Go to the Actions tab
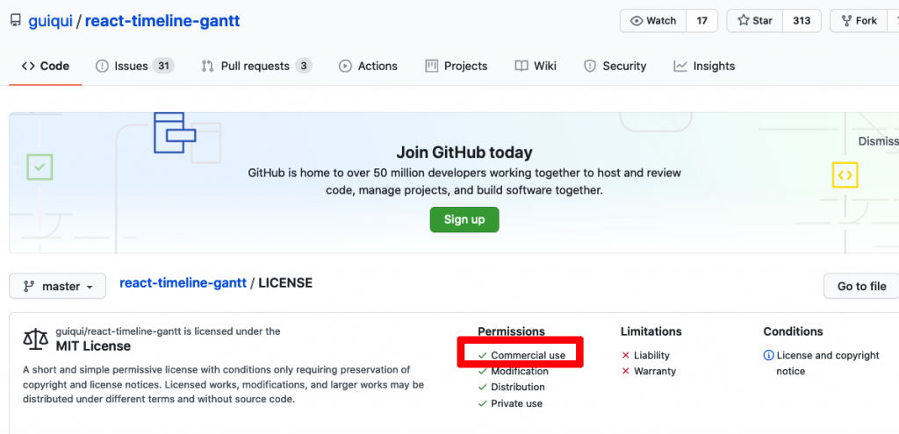The height and width of the screenshot is (434, 899). [x=368, y=66]
